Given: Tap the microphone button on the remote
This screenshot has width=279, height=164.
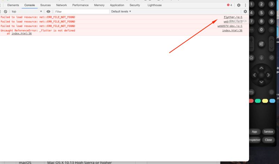Looking at the screenshot, I should coord(261,58).
